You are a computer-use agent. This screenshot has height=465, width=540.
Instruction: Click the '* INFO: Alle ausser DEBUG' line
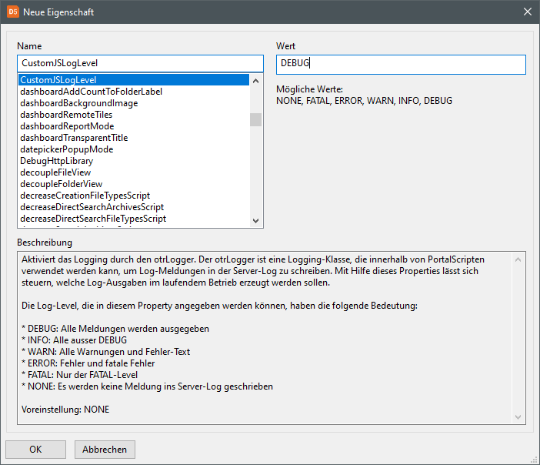tap(74, 340)
